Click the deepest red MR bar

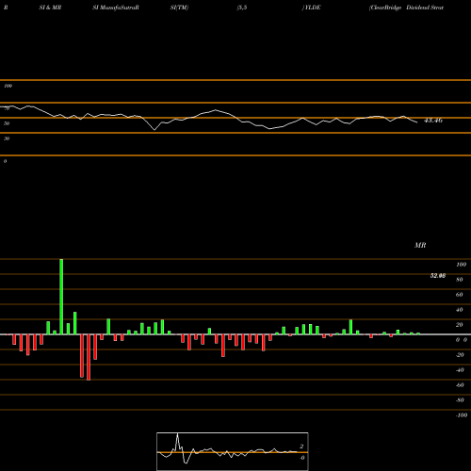pyautogui.click(x=89, y=357)
